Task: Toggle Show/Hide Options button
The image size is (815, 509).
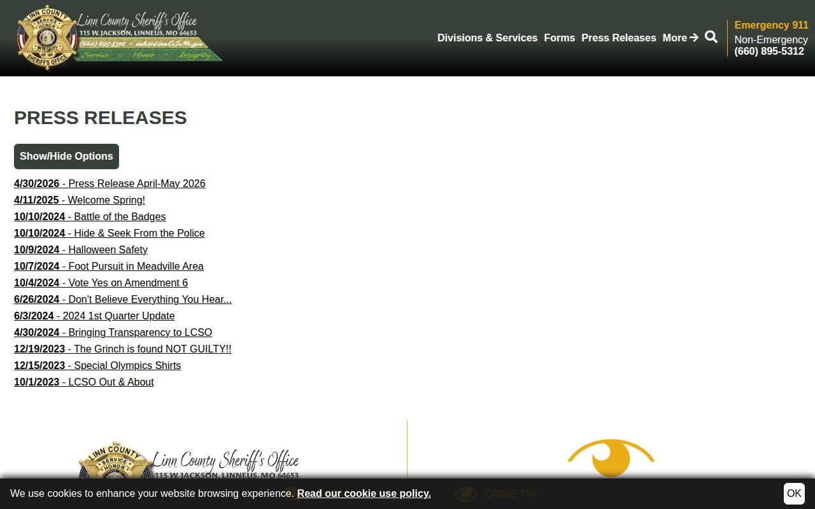Action: [x=66, y=157]
